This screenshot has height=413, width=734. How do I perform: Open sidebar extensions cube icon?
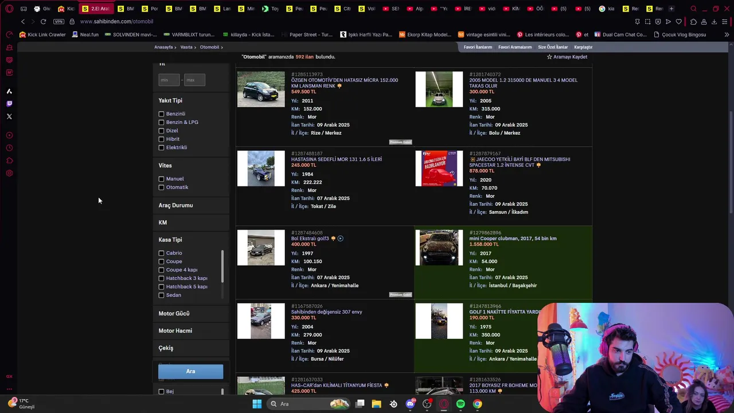tap(9, 161)
